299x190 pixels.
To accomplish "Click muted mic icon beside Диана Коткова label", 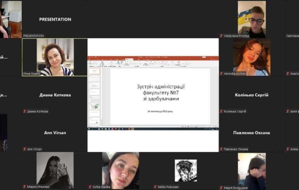I will (25, 112).
